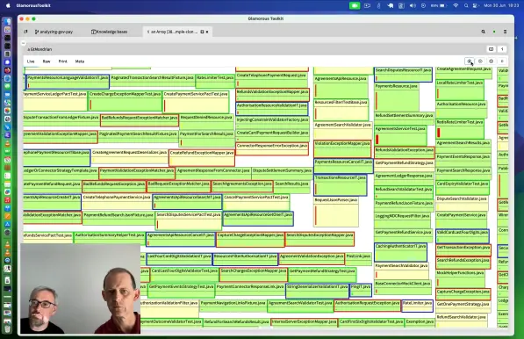The image size is (524, 339).
Task: Click the ViolationExceptionMapper.java node
Action: (342, 148)
